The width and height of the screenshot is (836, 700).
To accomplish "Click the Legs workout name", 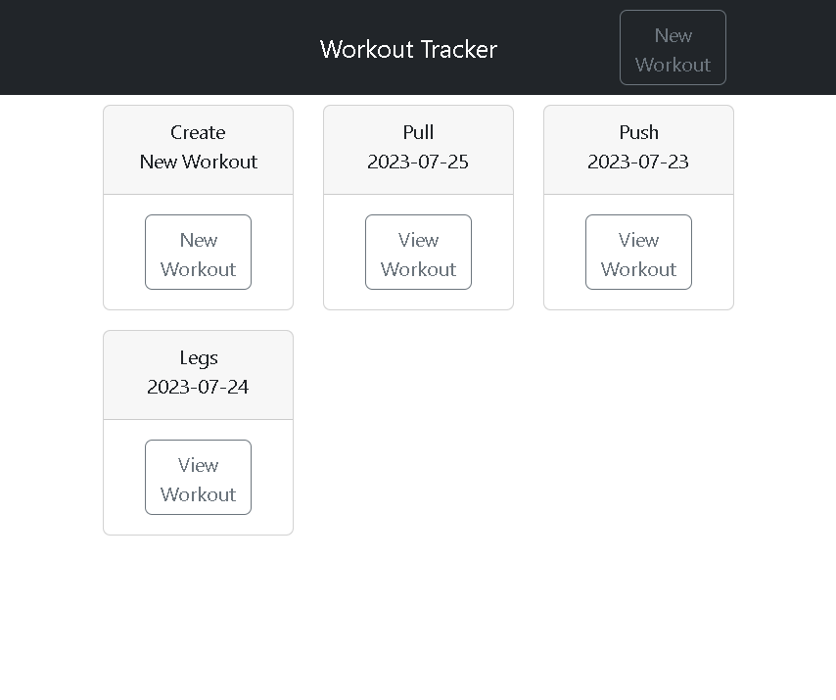I will coord(198,357).
